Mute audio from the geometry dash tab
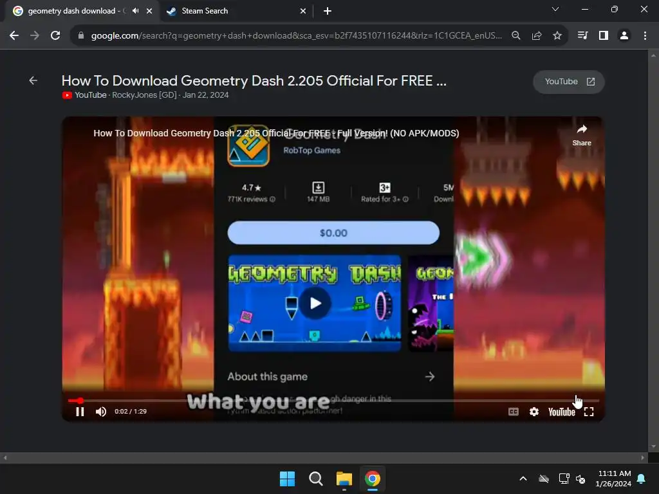 [x=135, y=11]
